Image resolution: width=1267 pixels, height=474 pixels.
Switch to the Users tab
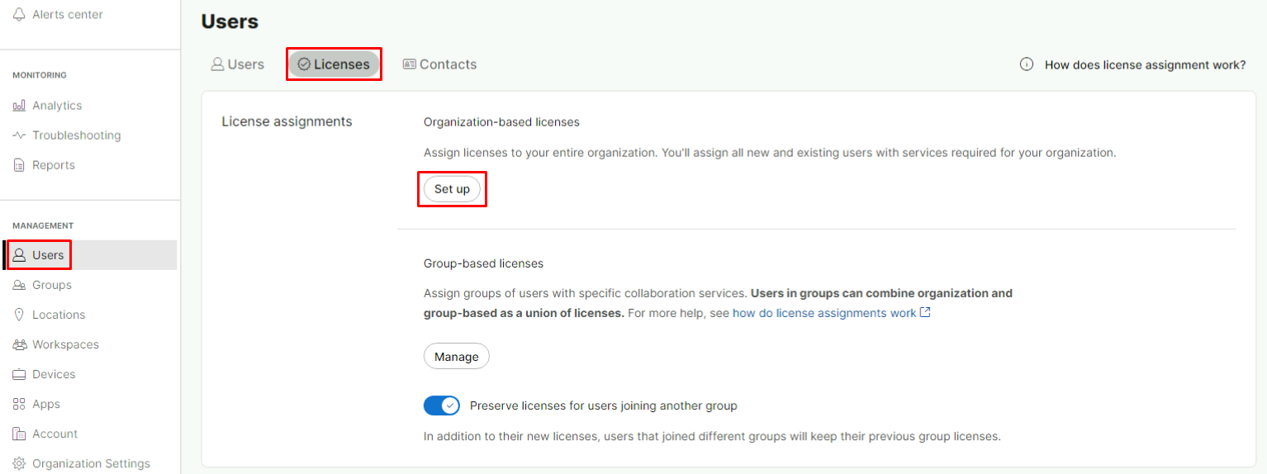click(238, 64)
